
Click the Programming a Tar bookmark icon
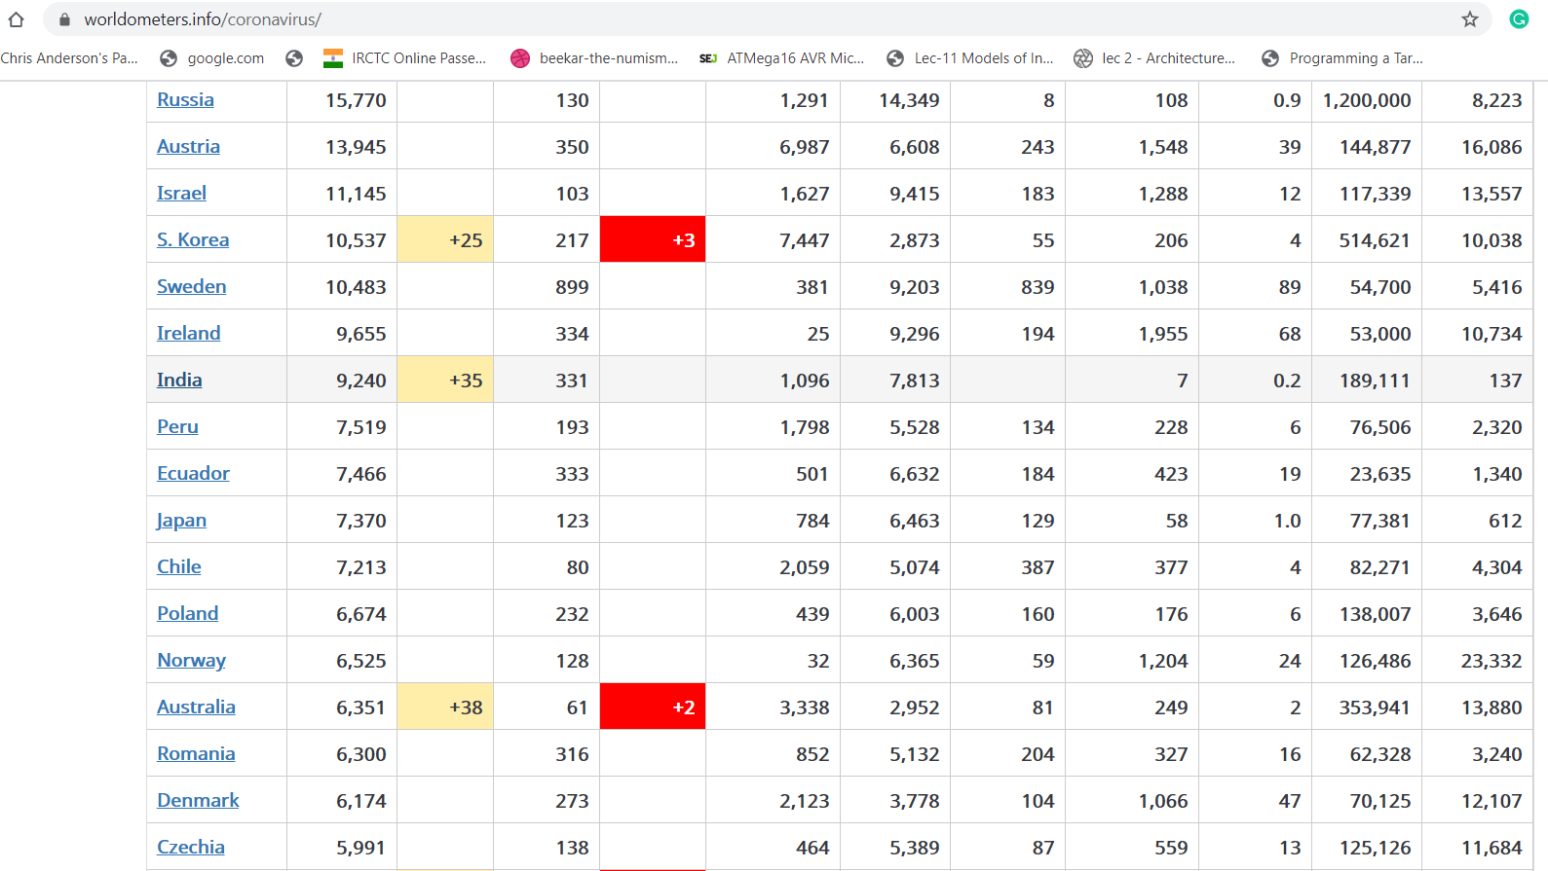point(1270,58)
